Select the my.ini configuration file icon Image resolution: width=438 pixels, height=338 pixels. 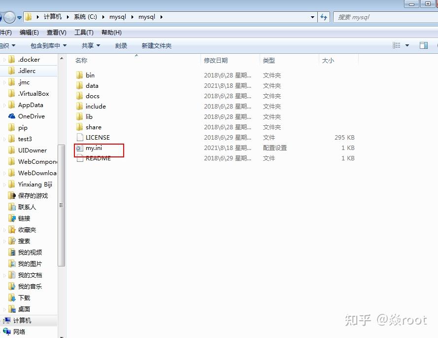(x=80, y=148)
